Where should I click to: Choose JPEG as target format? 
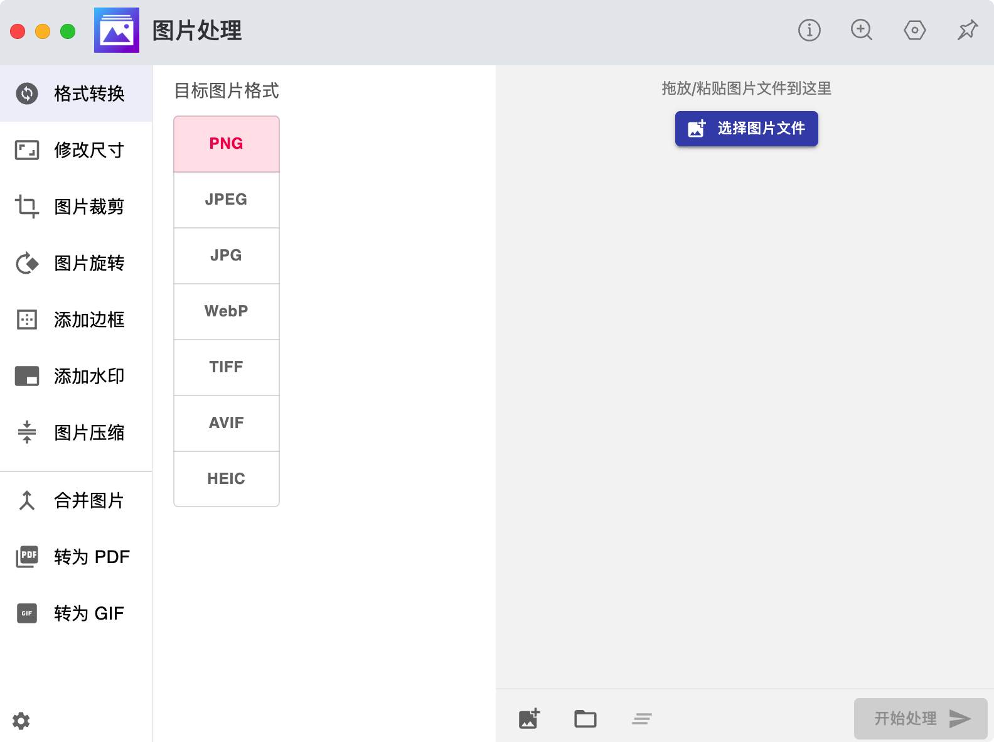226,200
